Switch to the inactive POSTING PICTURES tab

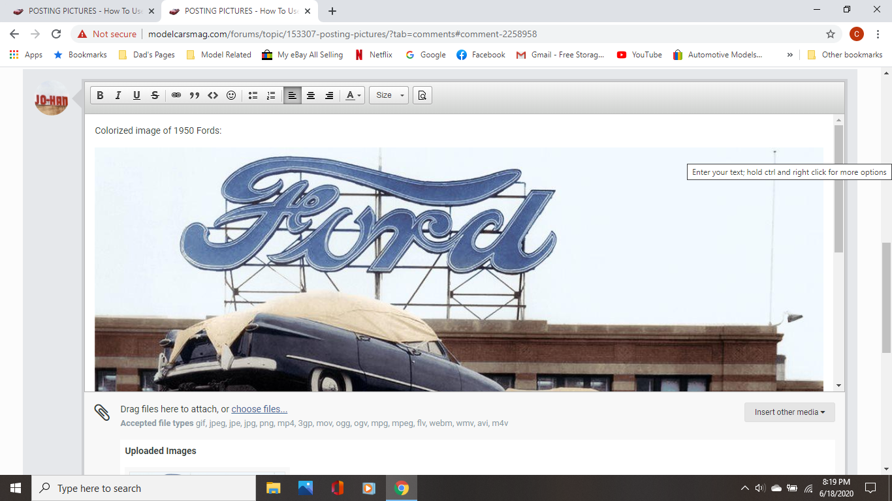[84, 11]
